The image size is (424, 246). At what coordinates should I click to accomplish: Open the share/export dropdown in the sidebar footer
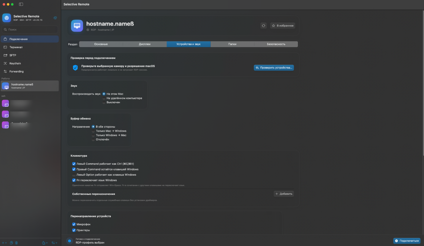point(45,243)
